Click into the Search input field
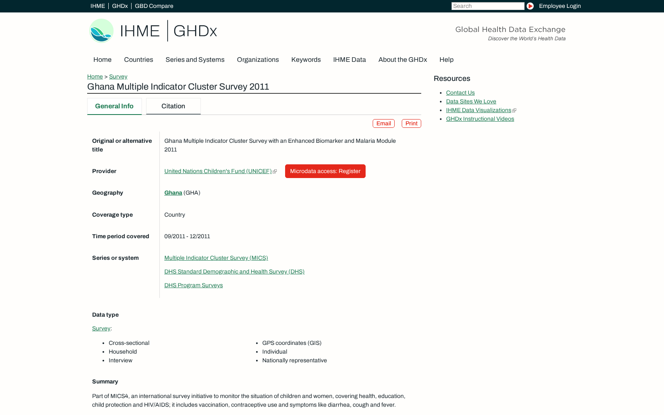The height and width of the screenshot is (415, 664). (488, 6)
